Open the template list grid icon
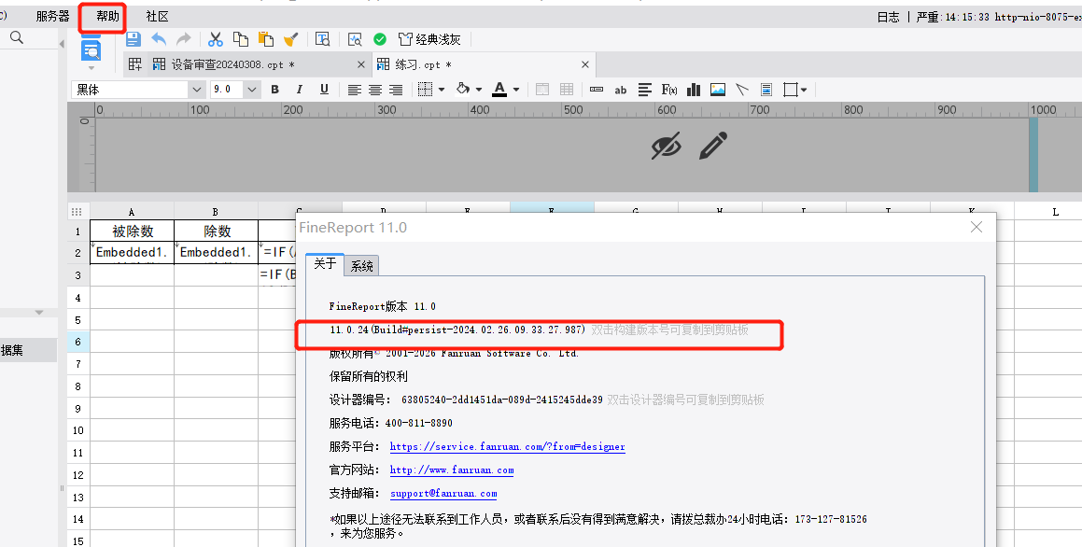 (x=135, y=64)
